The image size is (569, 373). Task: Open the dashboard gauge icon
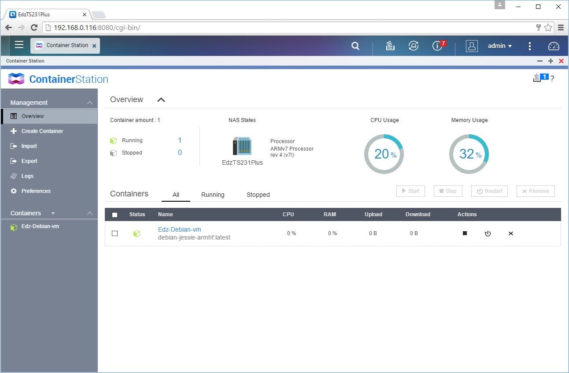click(x=553, y=46)
